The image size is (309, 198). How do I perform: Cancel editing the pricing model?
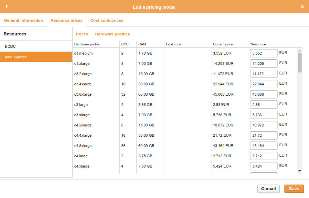tap(268, 189)
